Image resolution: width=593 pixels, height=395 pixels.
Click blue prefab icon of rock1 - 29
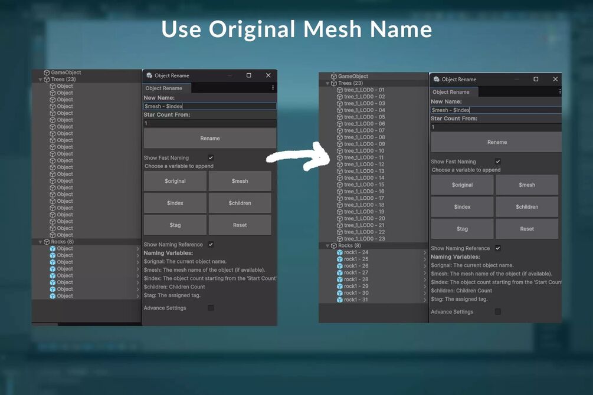coord(340,286)
